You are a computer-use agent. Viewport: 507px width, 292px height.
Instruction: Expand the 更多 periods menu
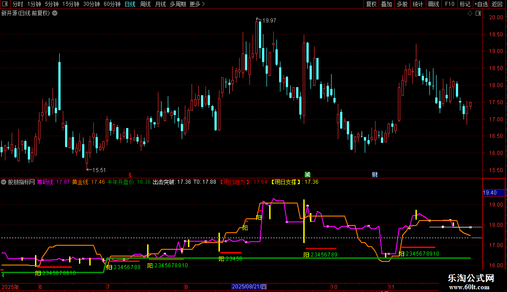tap(197, 4)
